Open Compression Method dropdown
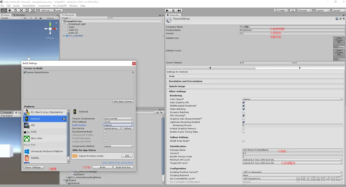The image size is (346, 187). 118,146
